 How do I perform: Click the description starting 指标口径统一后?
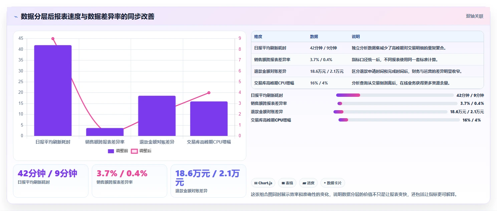(x=395, y=60)
